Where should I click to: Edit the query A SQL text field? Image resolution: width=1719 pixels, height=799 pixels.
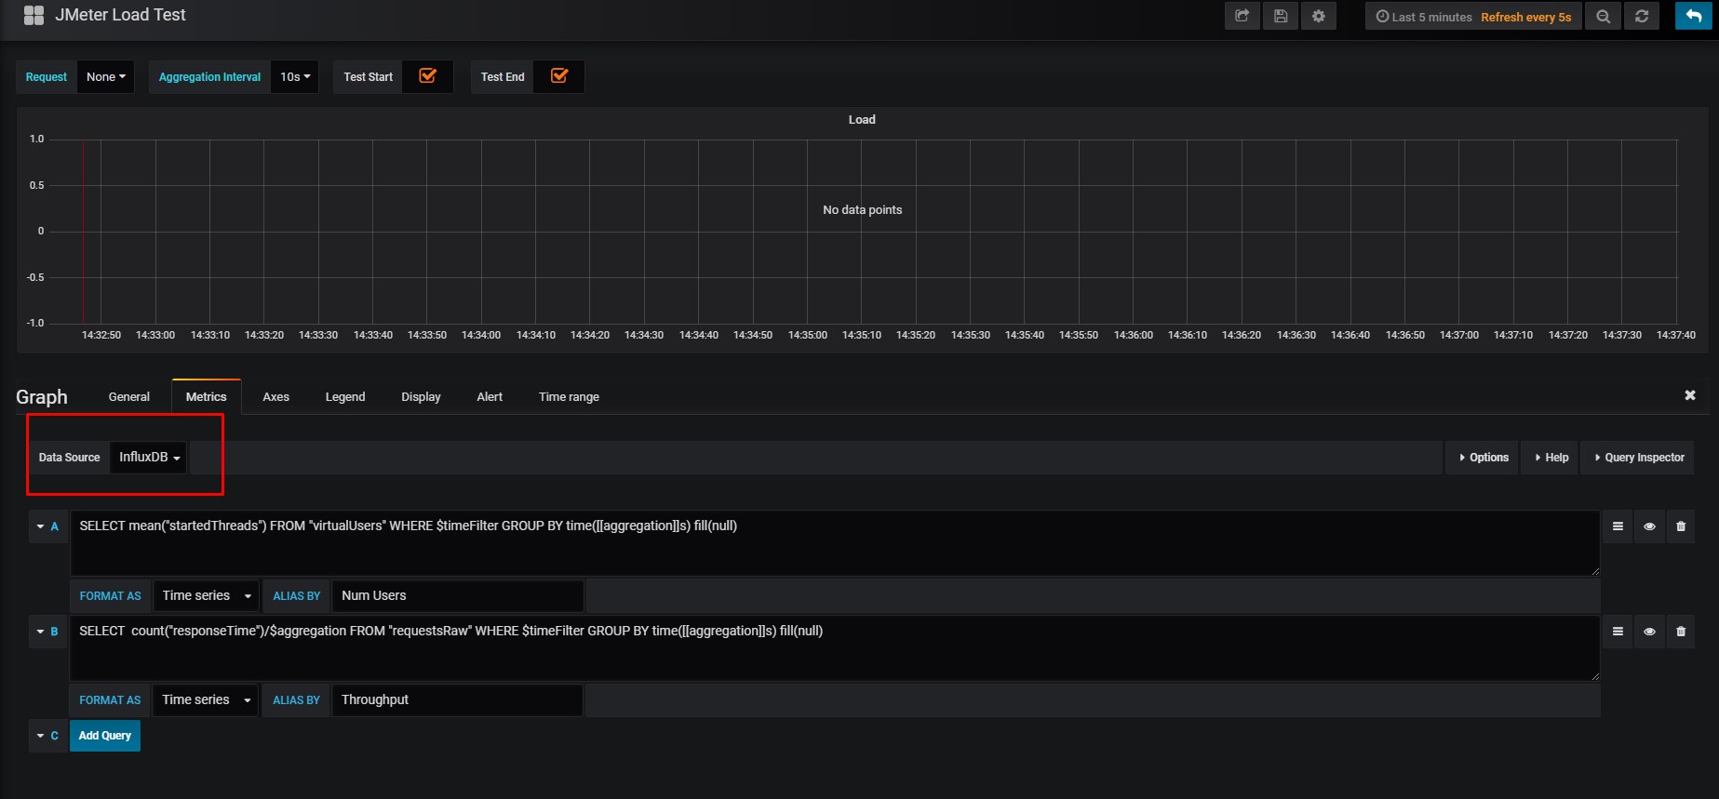tap(835, 543)
